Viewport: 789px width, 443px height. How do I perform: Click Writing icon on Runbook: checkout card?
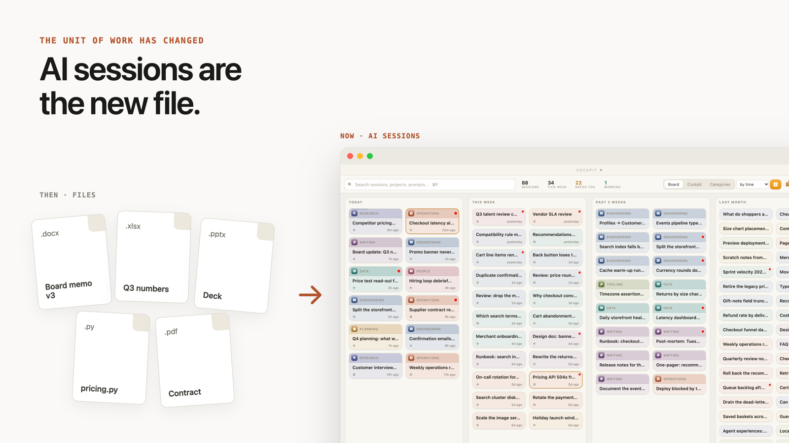click(602, 332)
